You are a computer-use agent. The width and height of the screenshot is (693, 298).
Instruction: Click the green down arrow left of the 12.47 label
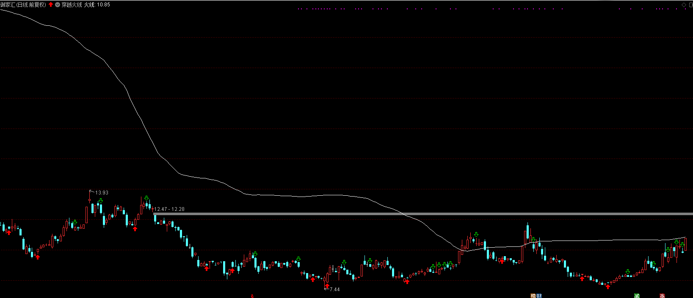coord(146,198)
